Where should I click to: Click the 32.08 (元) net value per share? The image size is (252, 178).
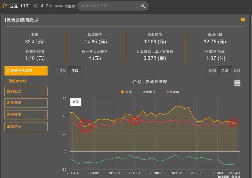[155, 42]
